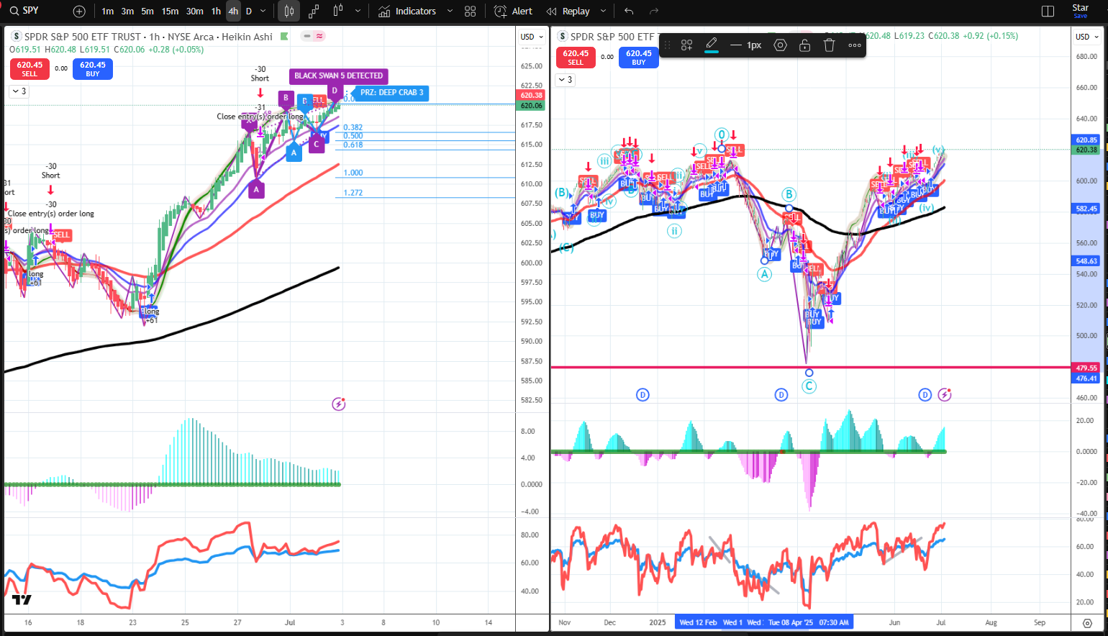Open the pencil line color tool
This screenshot has height=636, width=1108.
712,45
